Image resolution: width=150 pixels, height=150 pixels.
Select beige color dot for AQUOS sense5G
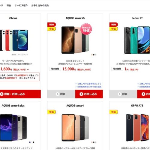click(92, 55)
